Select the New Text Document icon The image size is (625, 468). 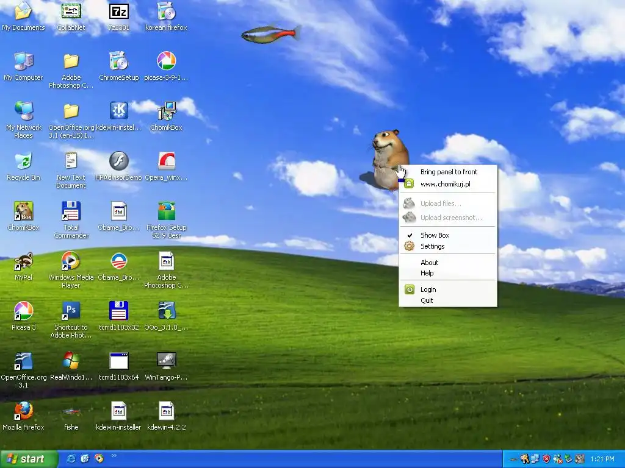pos(71,170)
